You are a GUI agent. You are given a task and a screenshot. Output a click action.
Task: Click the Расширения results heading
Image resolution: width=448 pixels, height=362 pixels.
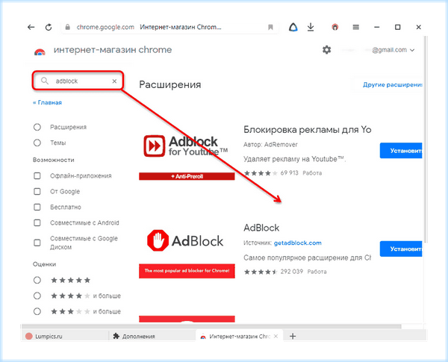pyautogui.click(x=170, y=84)
